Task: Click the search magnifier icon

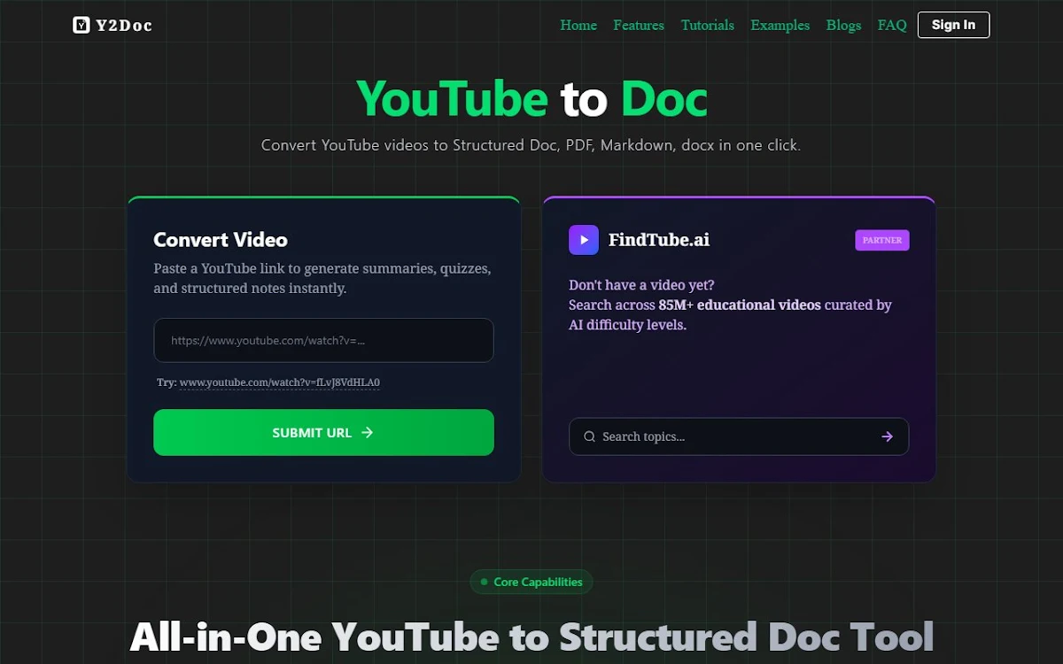Action: (x=590, y=436)
